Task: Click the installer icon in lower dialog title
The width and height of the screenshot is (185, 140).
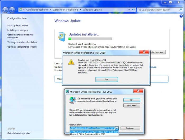Action: tap(67, 92)
